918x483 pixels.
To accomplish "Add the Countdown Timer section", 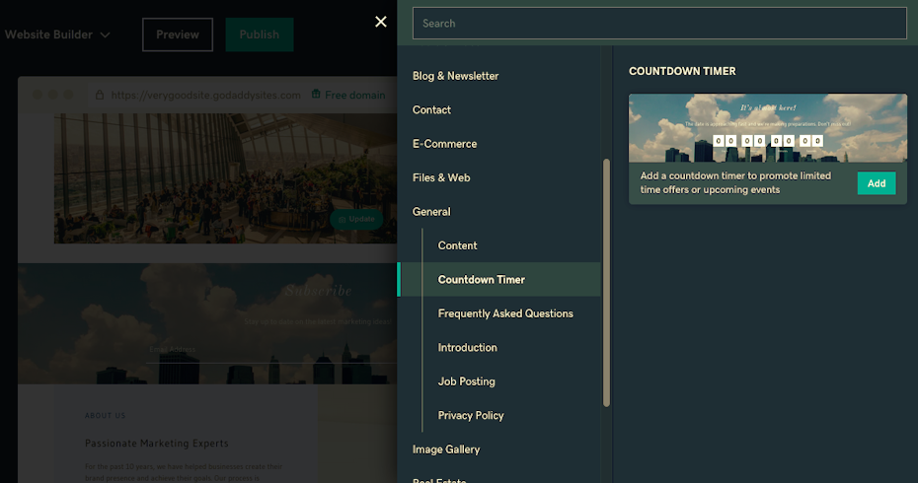I will coord(877,183).
